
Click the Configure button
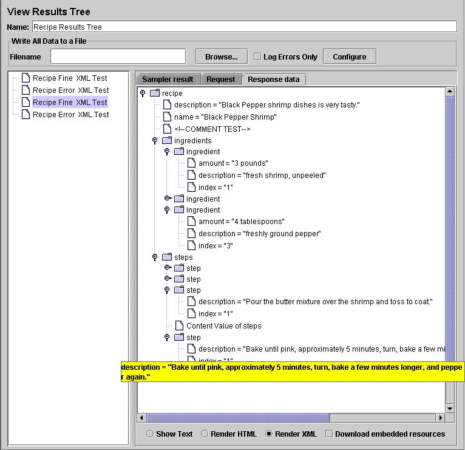click(x=349, y=56)
